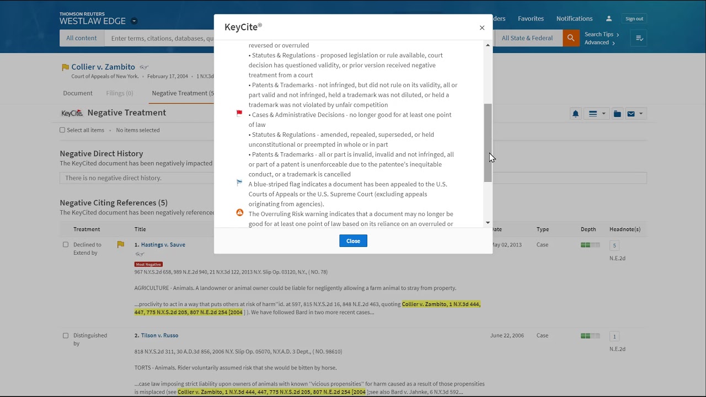Viewport: 706px width, 397px height.
Task: Click the blue Close button
Action: click(x=353, y=241)
